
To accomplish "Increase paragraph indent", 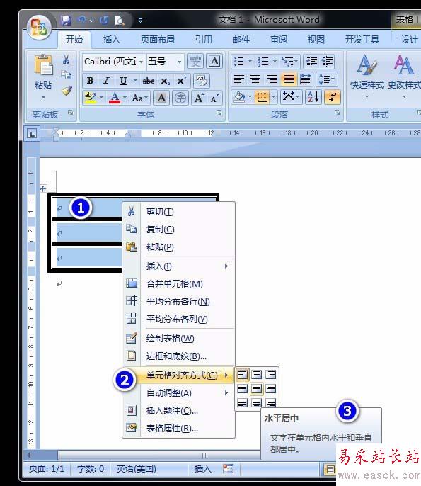I will pyautogui.click(x=327, y=62).
